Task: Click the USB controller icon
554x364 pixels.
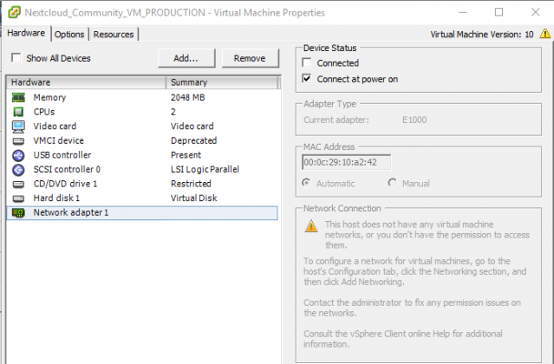Action: click(x=18, y=155)
